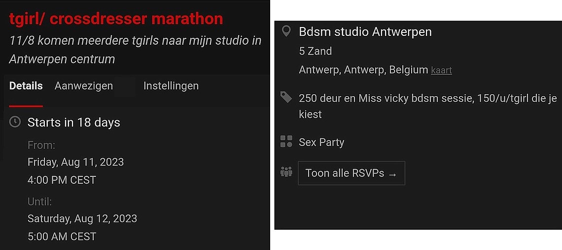Viewport: 562px width, 250px height.
Task: Go to the Instellingen tab
Action: click(171, 86)
